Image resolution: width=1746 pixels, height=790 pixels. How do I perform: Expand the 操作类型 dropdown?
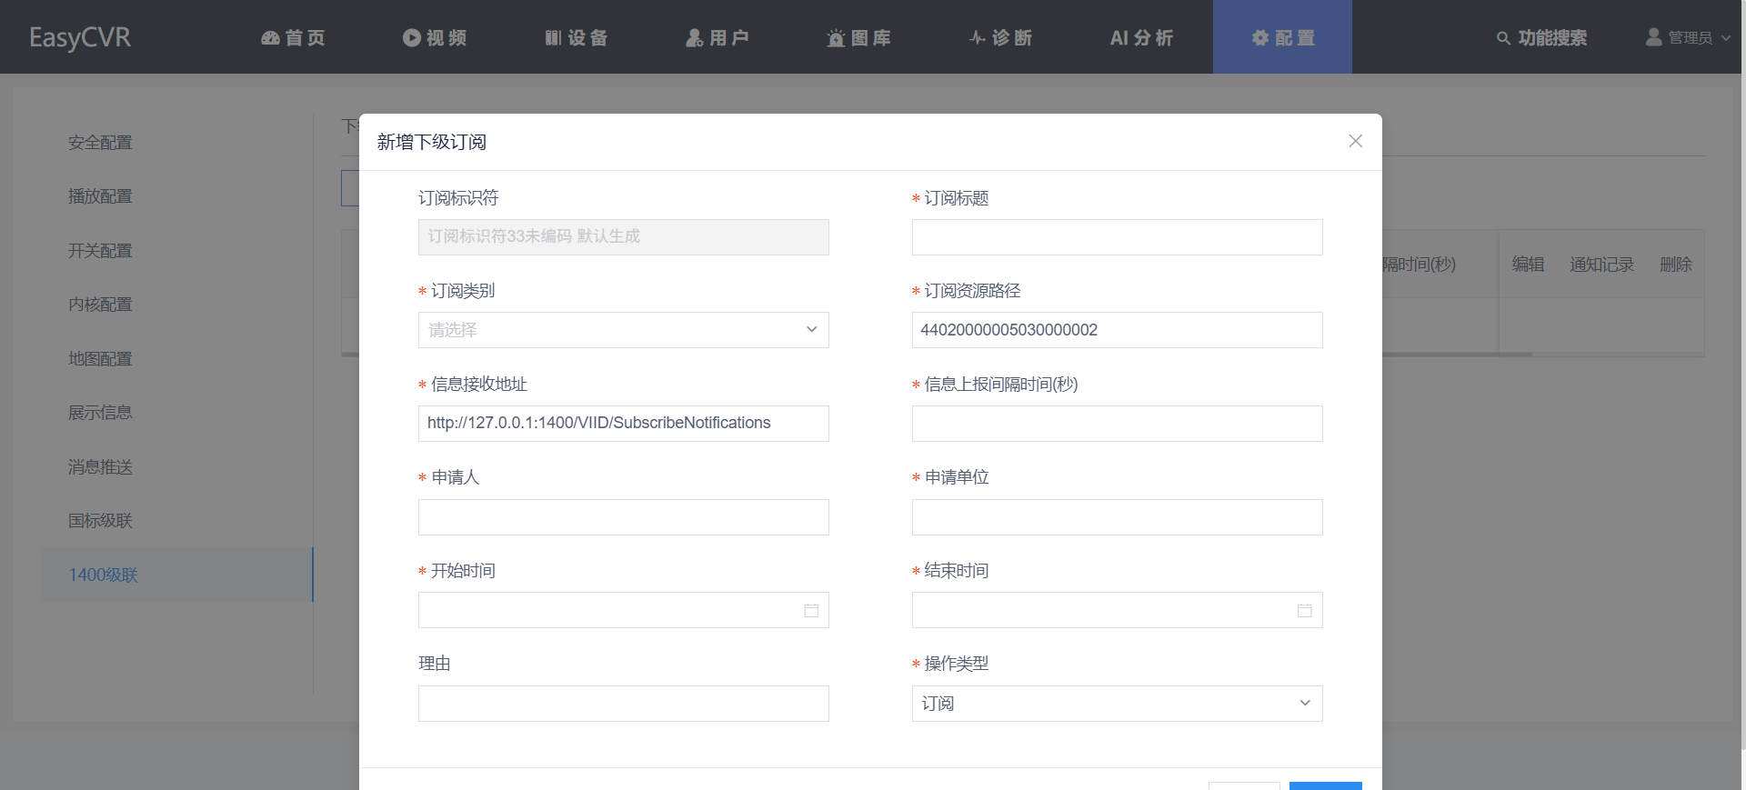pyautogui.click(x=1117, y=704)
